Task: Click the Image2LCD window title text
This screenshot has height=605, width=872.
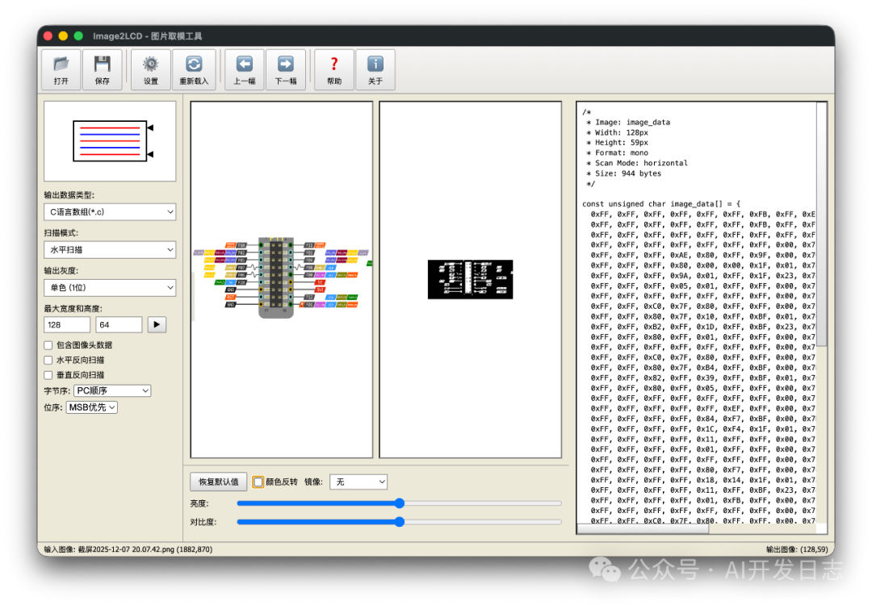Action: click(148, 36)
